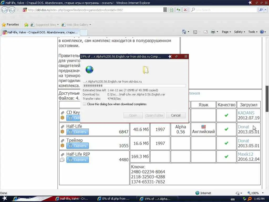This screenshot has height=202, width=269.
Task: Click the Help question mark icon
Action: coord(262,32)
